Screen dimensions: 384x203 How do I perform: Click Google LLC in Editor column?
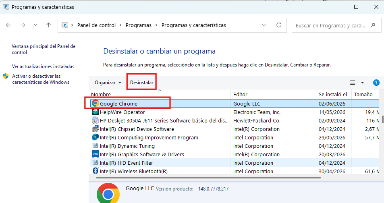[x=247, y=104]
